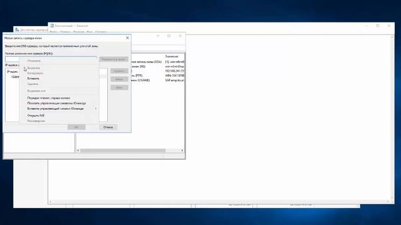
Task: Select the PTR record row
Action: pyautogui.click(x=158, y=76)
